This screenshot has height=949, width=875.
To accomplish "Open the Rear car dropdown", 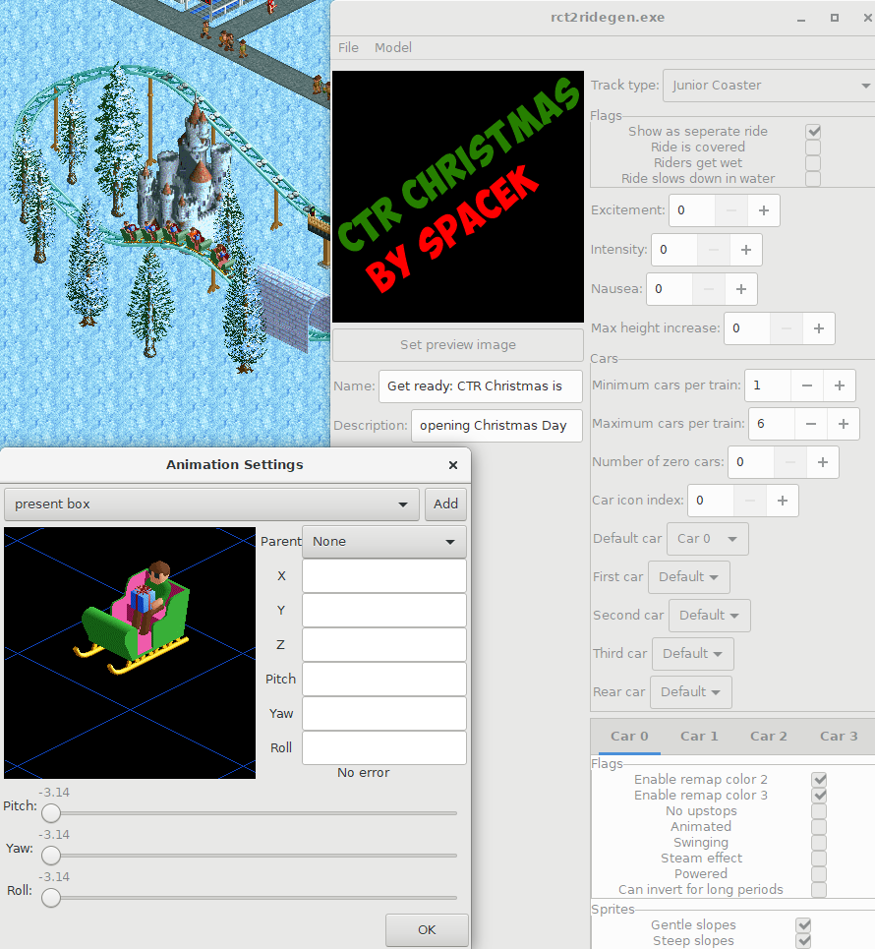I will point(690,691).
